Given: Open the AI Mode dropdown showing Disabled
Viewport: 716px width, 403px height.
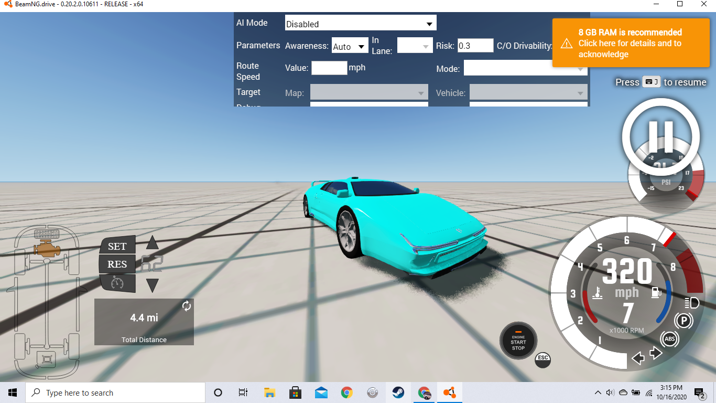Looking at the screenshot, I should point(361,23).
